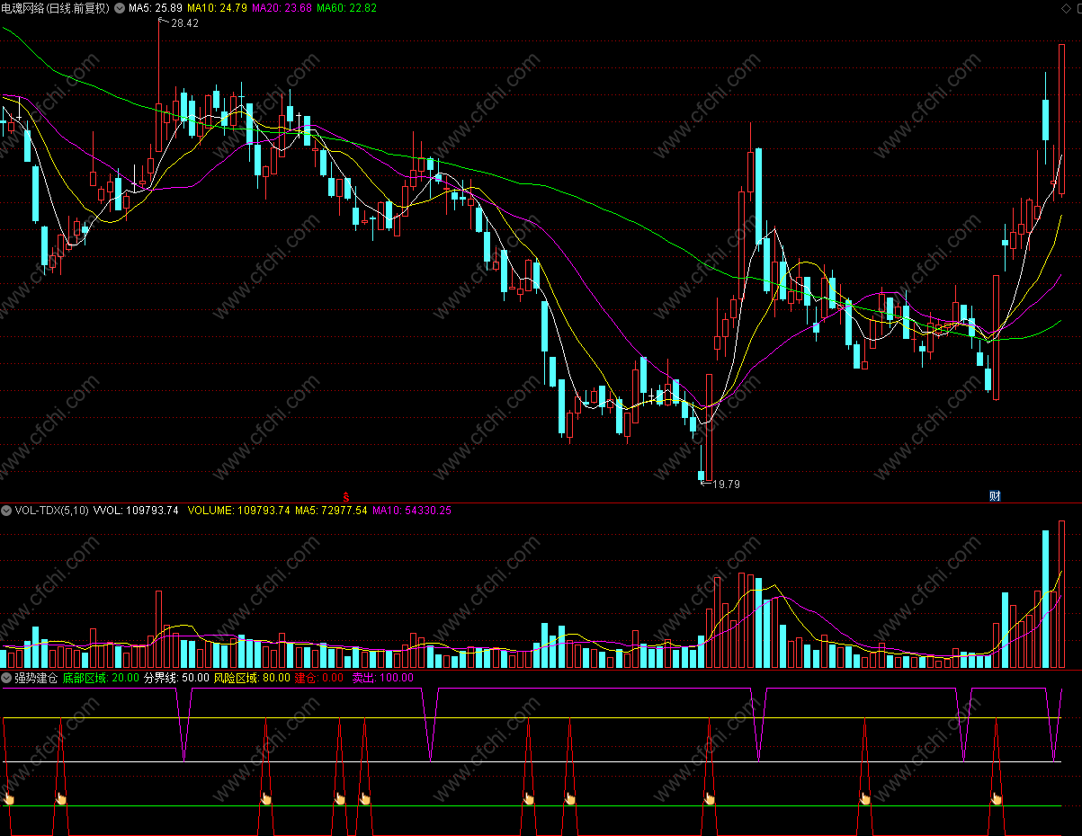This screenshot has height=836, width=1082.
Task: Click the MA20: 23.68 label
Action: 282,7
